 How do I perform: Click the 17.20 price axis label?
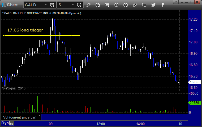pos(193,19)
